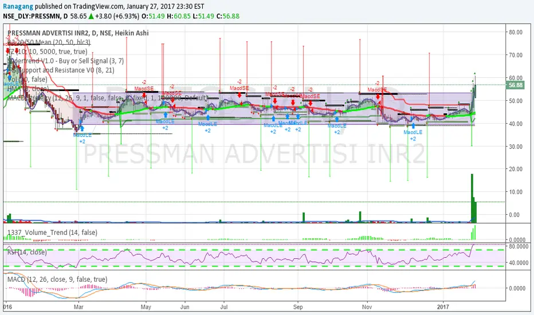Image resolution: width=534 pixels, height=315 pixels.
Task: Click the PRESSMAN ADVERTISI INR2 Heikin Ashi title
Action: tap(78, 33)
